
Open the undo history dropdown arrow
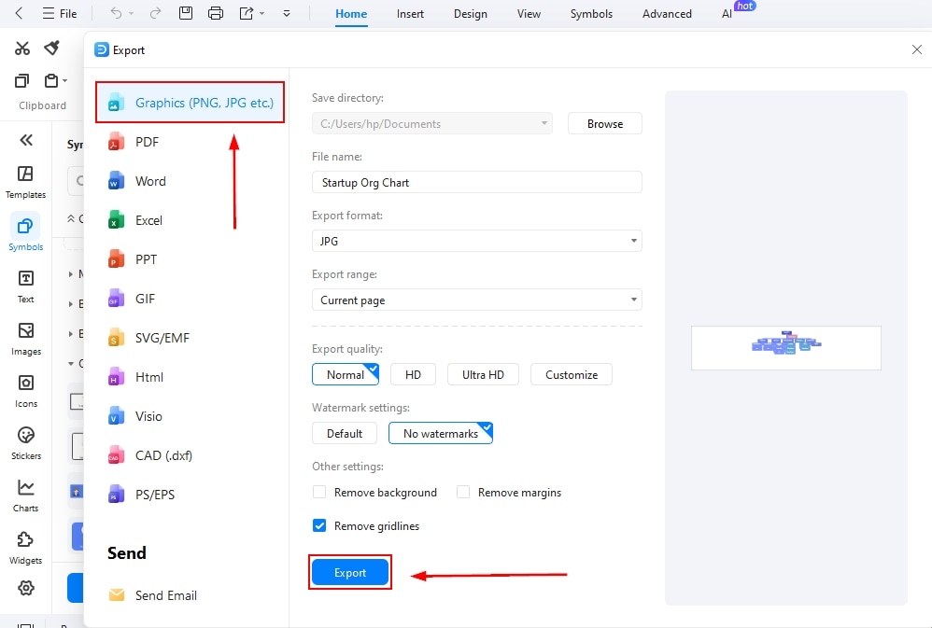(x=131, y=14)
